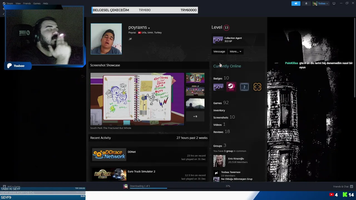
Task: Open the Ne Olduğu Bilinmeyen Grup link
Action: coord(237,179)
